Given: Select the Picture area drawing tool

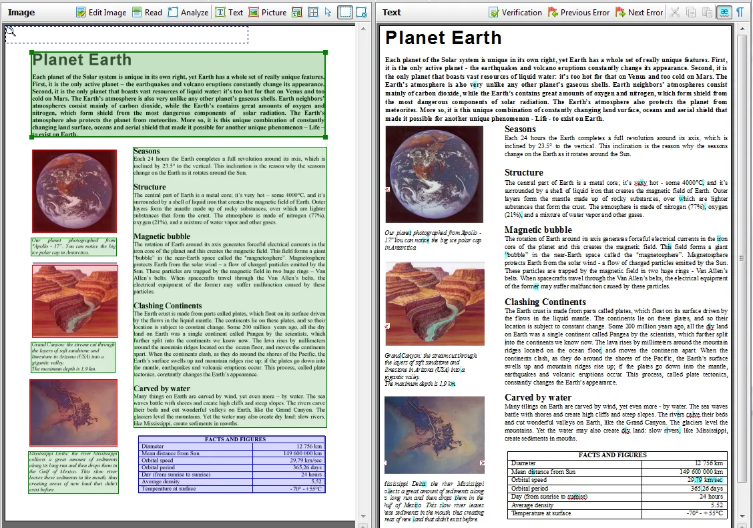Looking at the screenshot, I should click(x=268, y=13).
